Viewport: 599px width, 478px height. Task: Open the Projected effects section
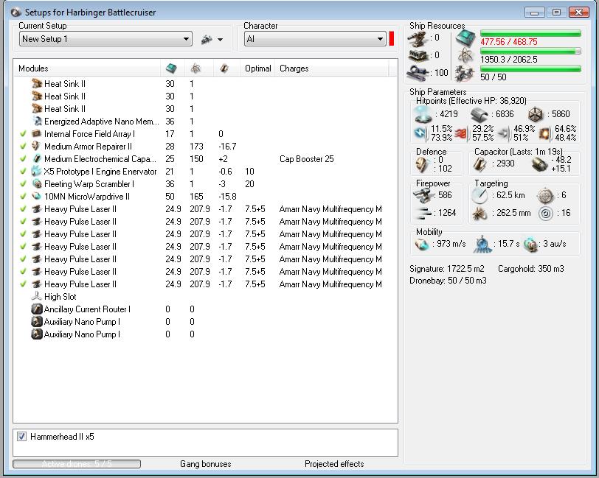click(334, 464)
